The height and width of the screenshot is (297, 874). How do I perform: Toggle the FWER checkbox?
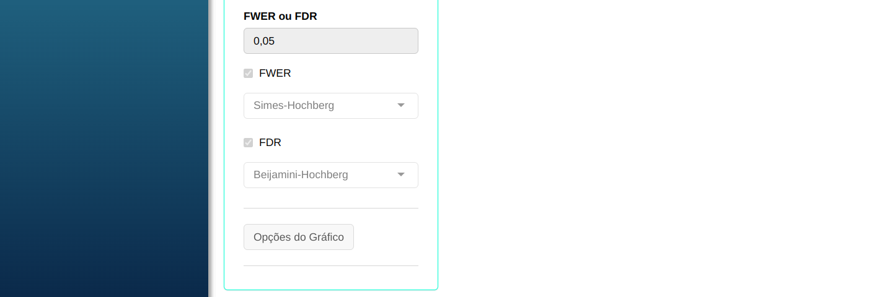249,74
